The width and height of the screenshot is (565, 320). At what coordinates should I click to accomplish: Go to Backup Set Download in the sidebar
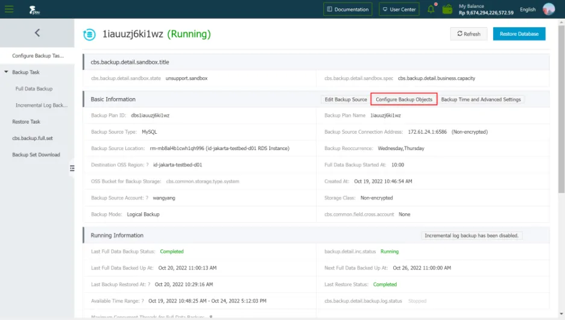[36, 155]
